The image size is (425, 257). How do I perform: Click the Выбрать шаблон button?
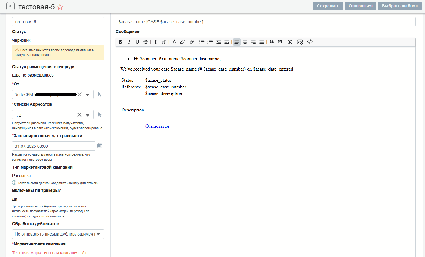point(400,6)
